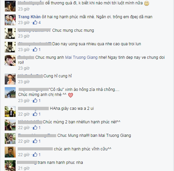
Task: Click like thumb on 'Chuc Mung nha!!!' comment
Action: tap(35, 141)
